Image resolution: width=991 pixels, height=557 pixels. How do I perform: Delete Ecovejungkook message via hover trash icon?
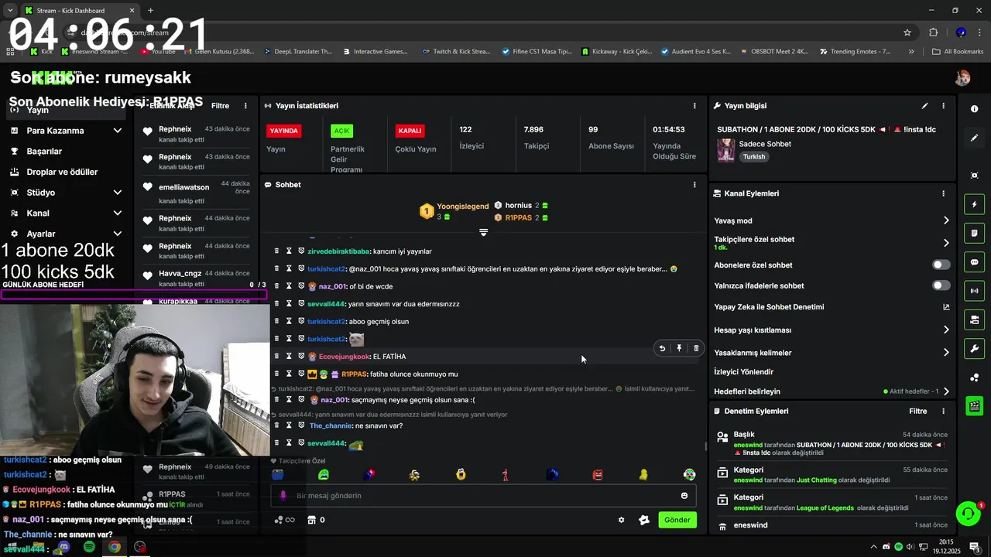pos(696,348)
